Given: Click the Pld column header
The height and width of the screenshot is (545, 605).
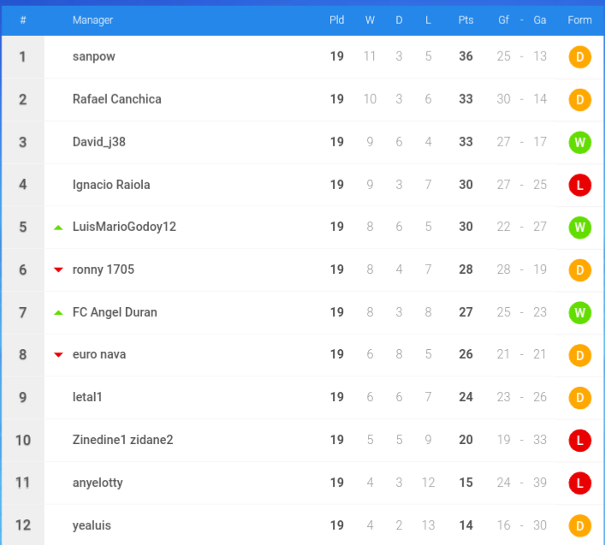Looking at the screenshot, I should 336,20.
